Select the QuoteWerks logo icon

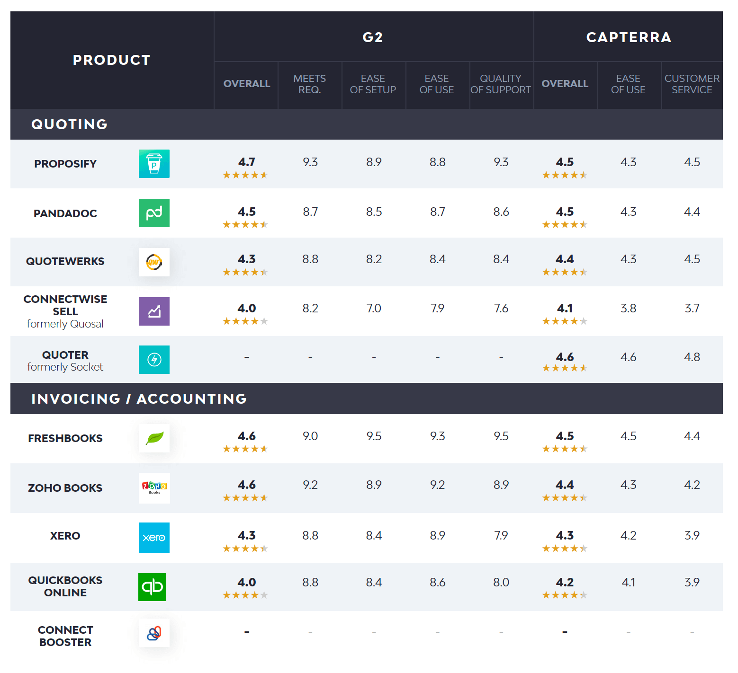(x=154, y=262)
